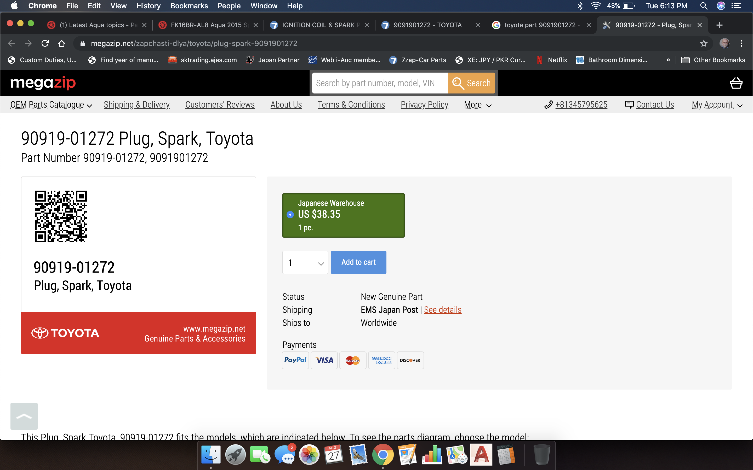Image resolution: width=753 pixels, height=470 pixels.
Task: Open Finder from the Dock
Action: click(211, 455)
